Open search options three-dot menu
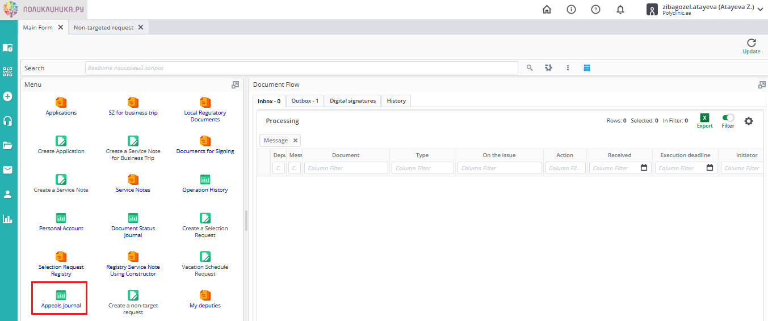Image resolution: width=768 pixels, height=321 pixels. coord(568,67)
